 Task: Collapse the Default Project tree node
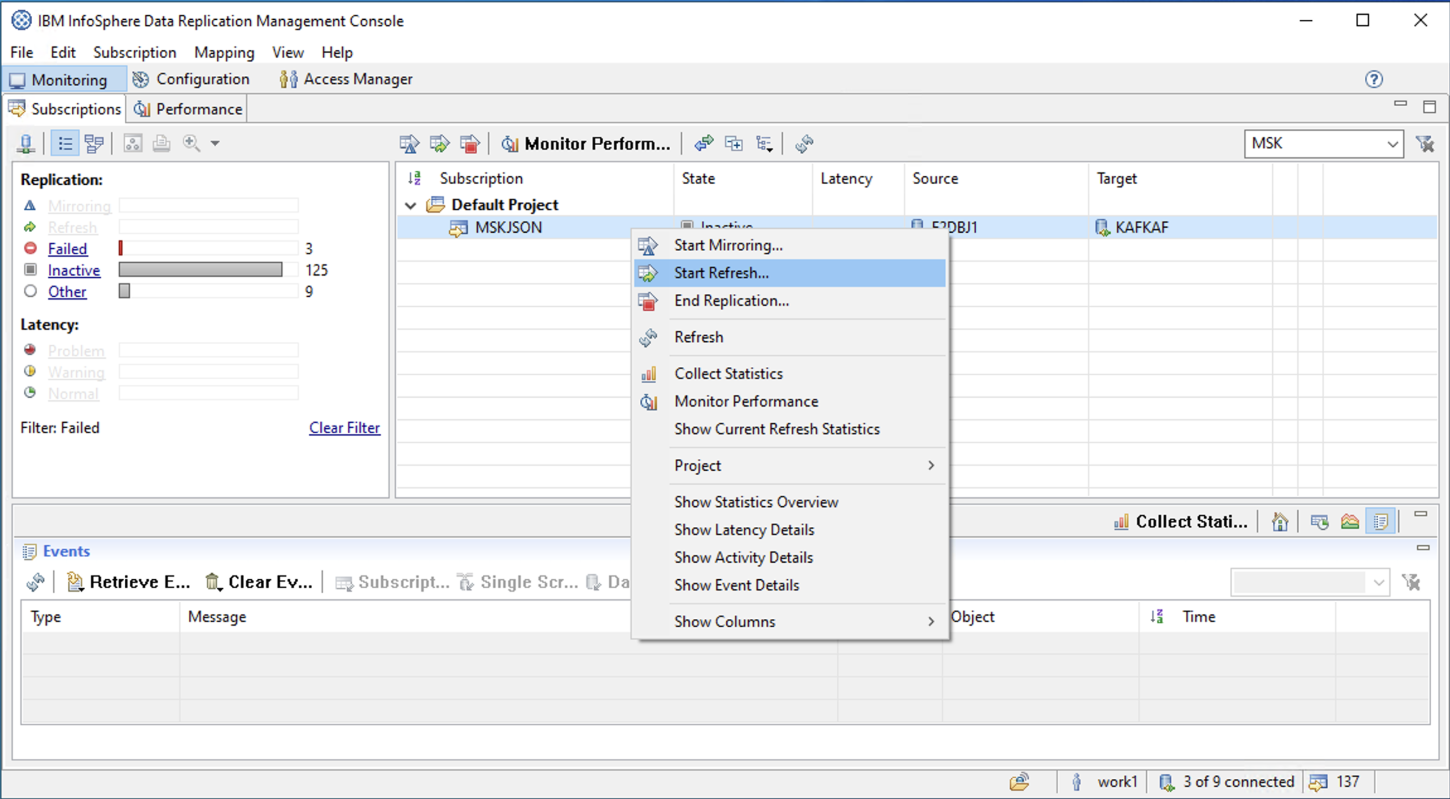(411, 205)
